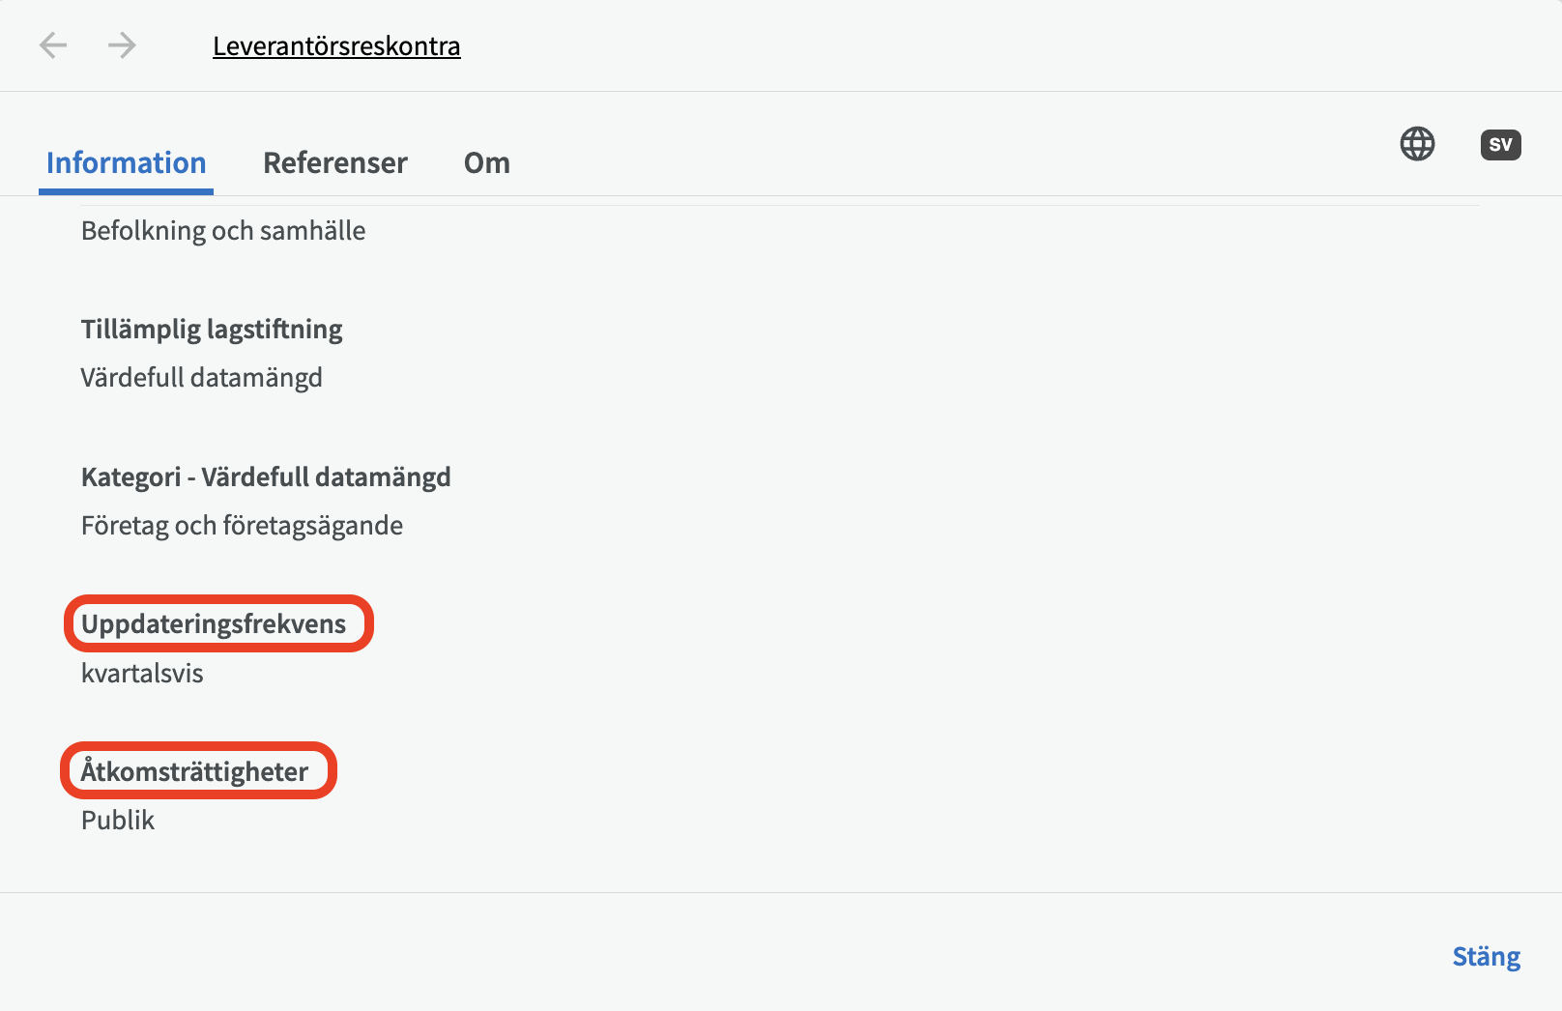The height and width of the screenshot is (1011, 1562).
Task: Click the highlighted Åtkomsträttigheter heading
Action: (x=194, y=771)
